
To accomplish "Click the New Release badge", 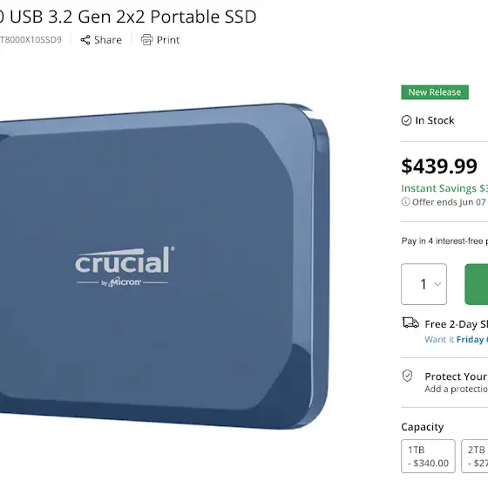I will click(x=435, y=92).
